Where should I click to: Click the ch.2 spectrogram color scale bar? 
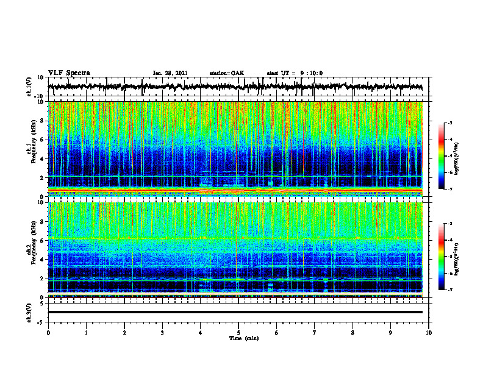[x=442, y=257]
